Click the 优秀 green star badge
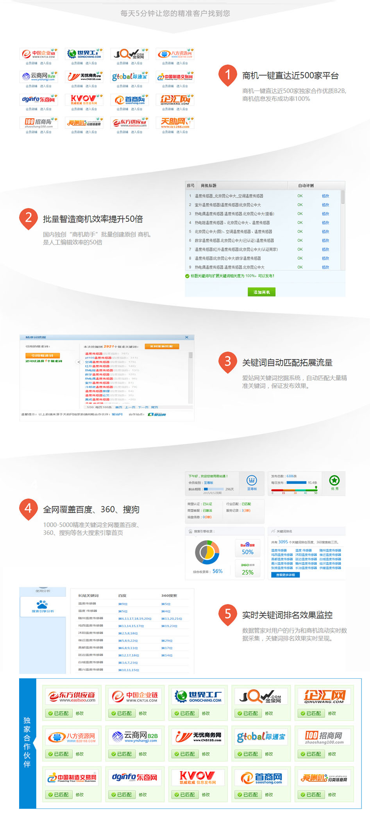The height and width of the screenshot is (815, 370). click(x=334, y=480)
